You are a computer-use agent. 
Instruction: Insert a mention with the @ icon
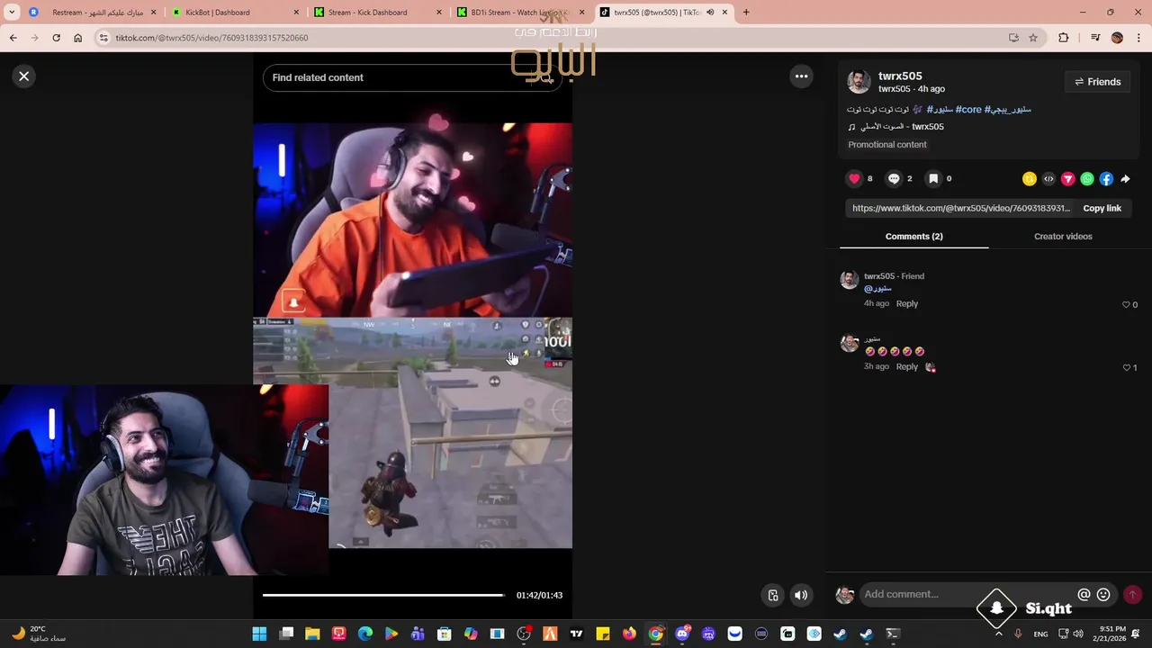click(1084, 594)
